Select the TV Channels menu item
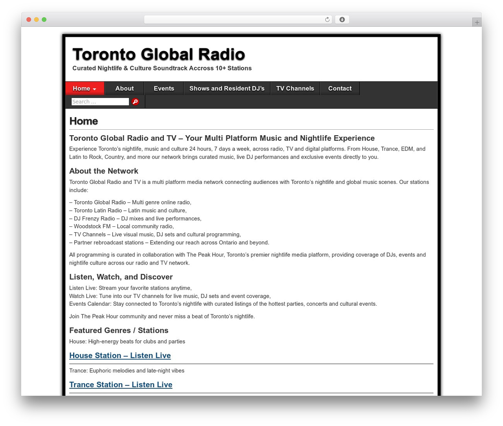The image size is (503, 426). coord(295,88)
